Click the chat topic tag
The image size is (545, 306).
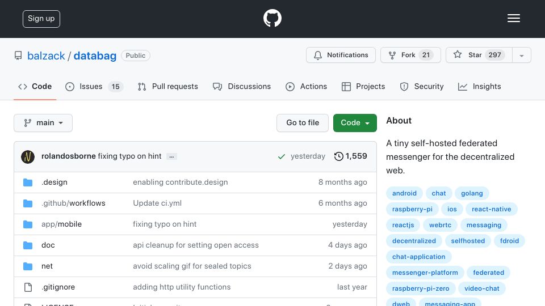[439, 193]
